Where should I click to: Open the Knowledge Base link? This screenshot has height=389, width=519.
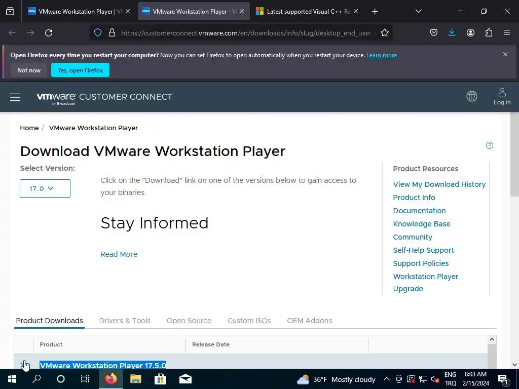click(x=422, y=224)
